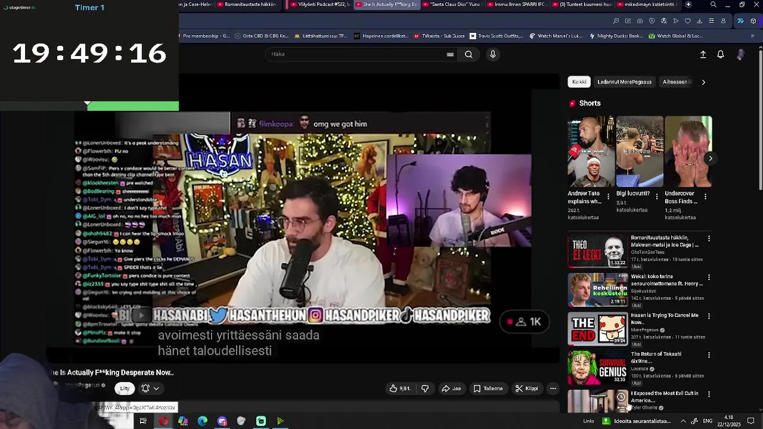Open the on-screen keyboard icon in search box

click(x=450, y=54)
